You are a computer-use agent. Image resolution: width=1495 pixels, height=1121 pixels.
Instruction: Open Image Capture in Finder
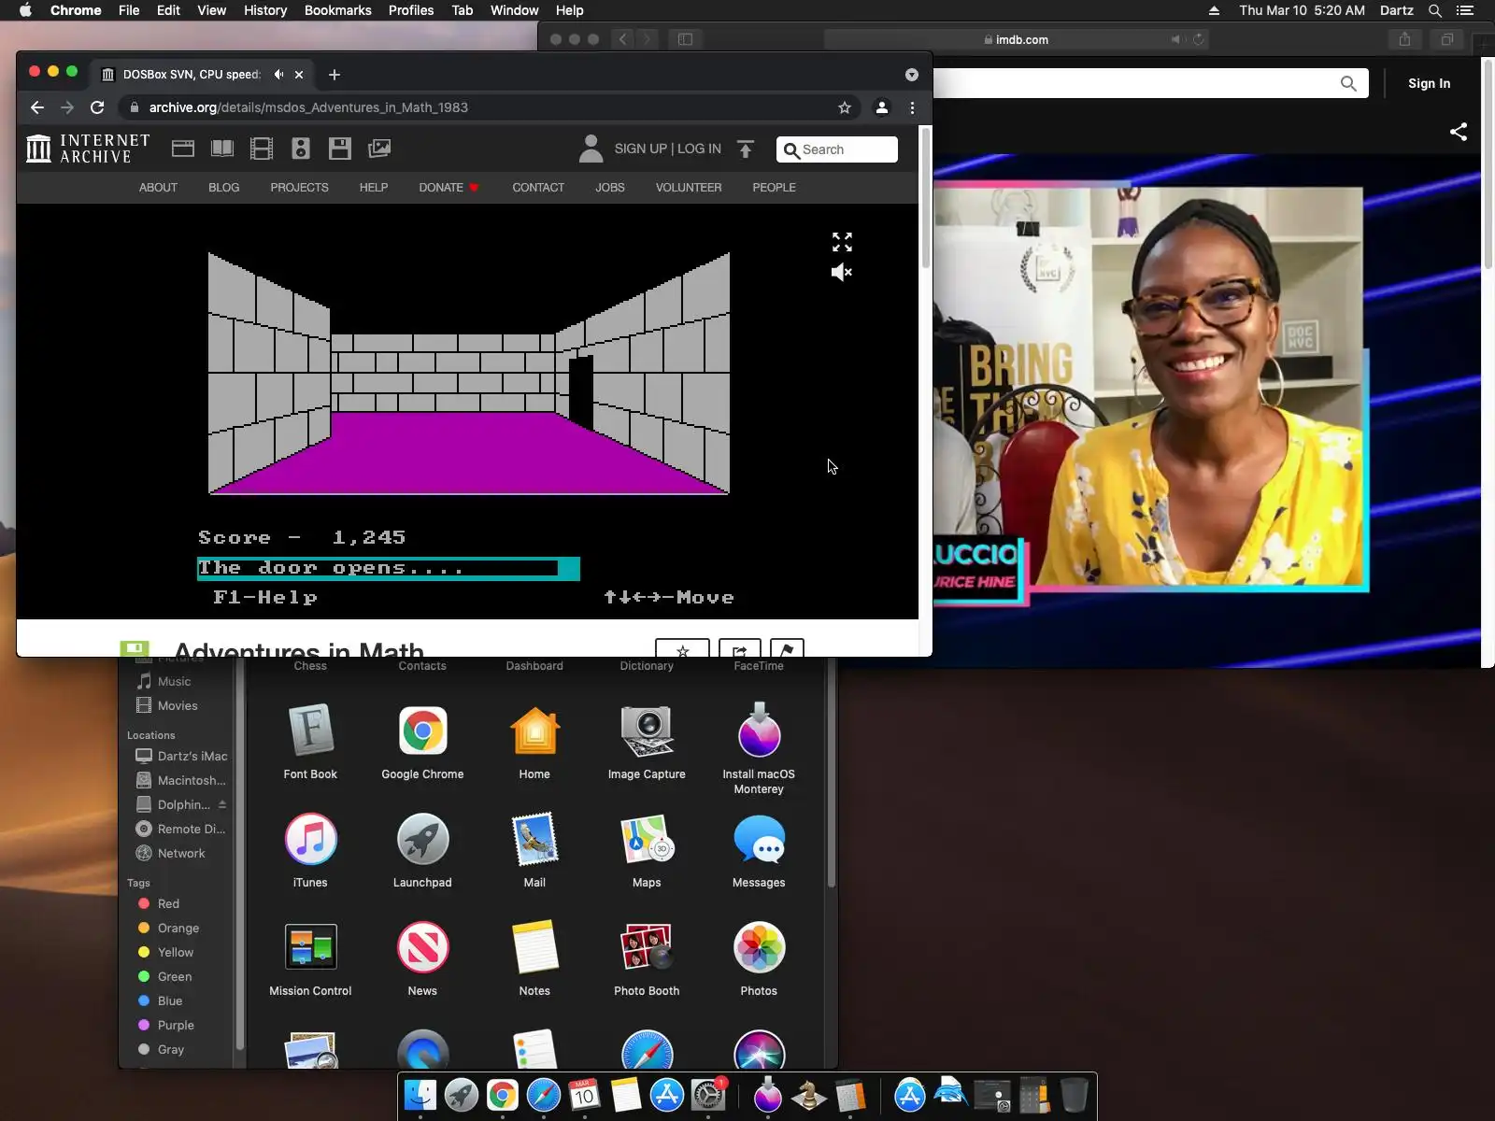pos(647,742)
